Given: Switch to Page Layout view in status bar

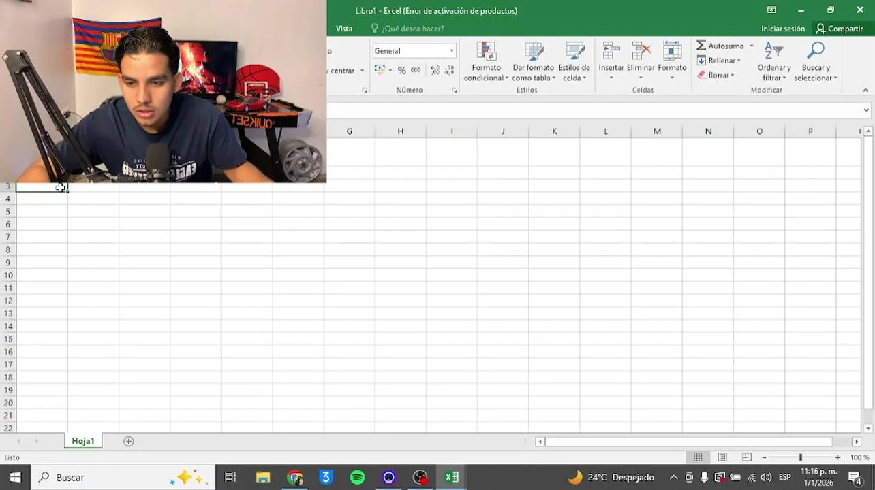Looking at the screenshot, I should click(x=722, y=457).
